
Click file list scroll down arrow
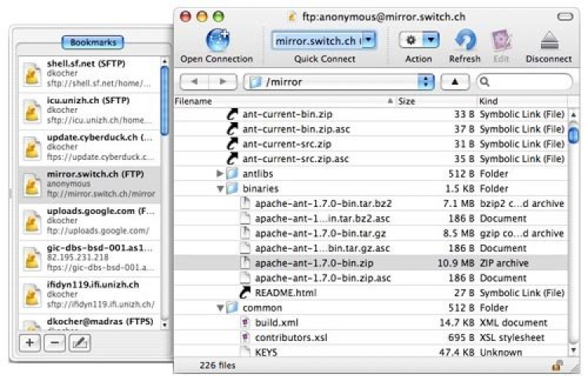pyautogui.click(x=573, y=350)
